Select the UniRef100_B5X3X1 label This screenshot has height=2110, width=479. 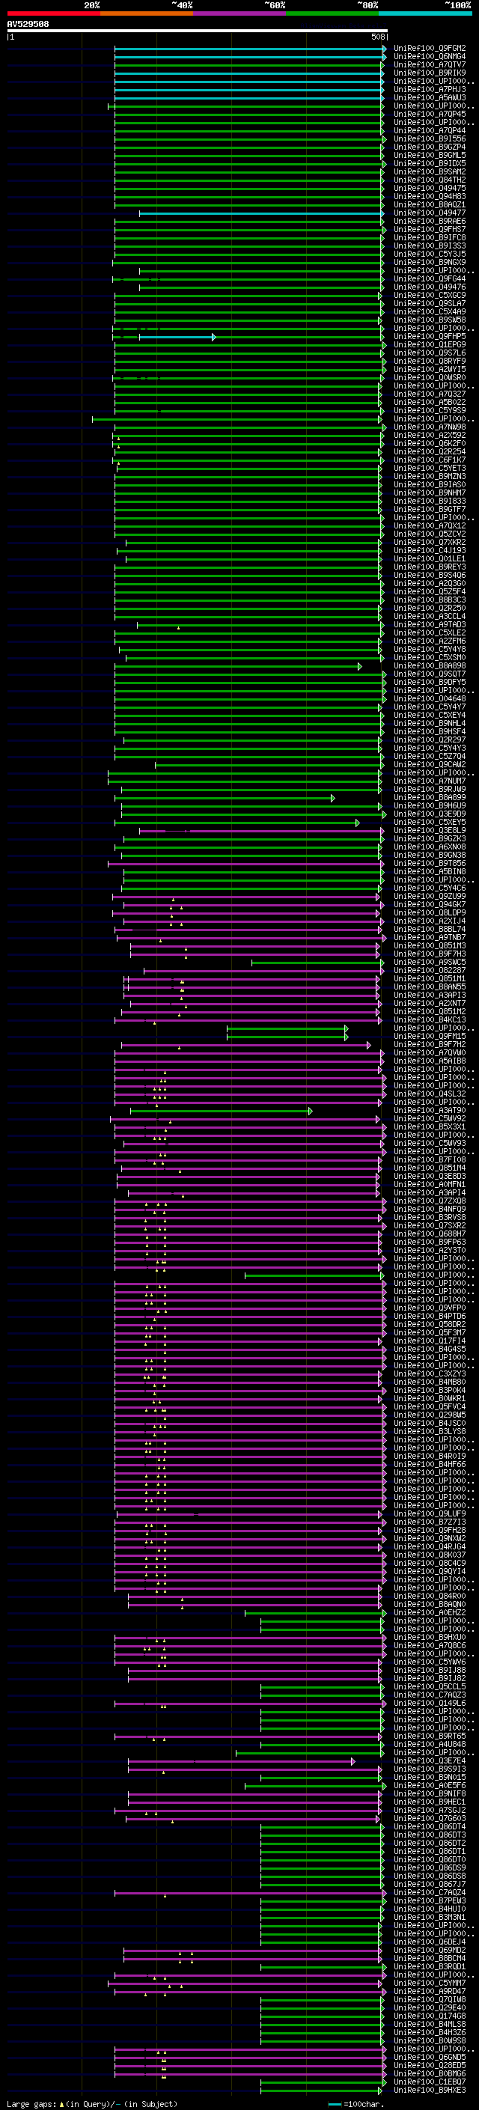click(x=430, y=1126)
